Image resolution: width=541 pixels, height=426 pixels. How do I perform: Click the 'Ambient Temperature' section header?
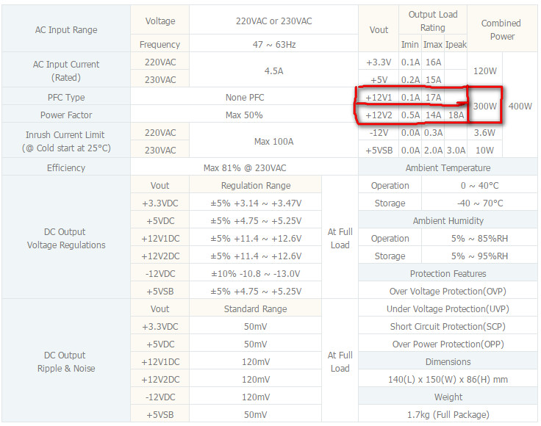tap(448, 168)
